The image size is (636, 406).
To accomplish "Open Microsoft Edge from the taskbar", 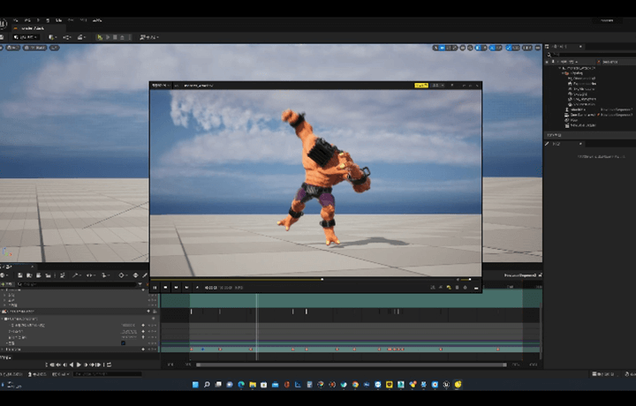I will (241, 385).
